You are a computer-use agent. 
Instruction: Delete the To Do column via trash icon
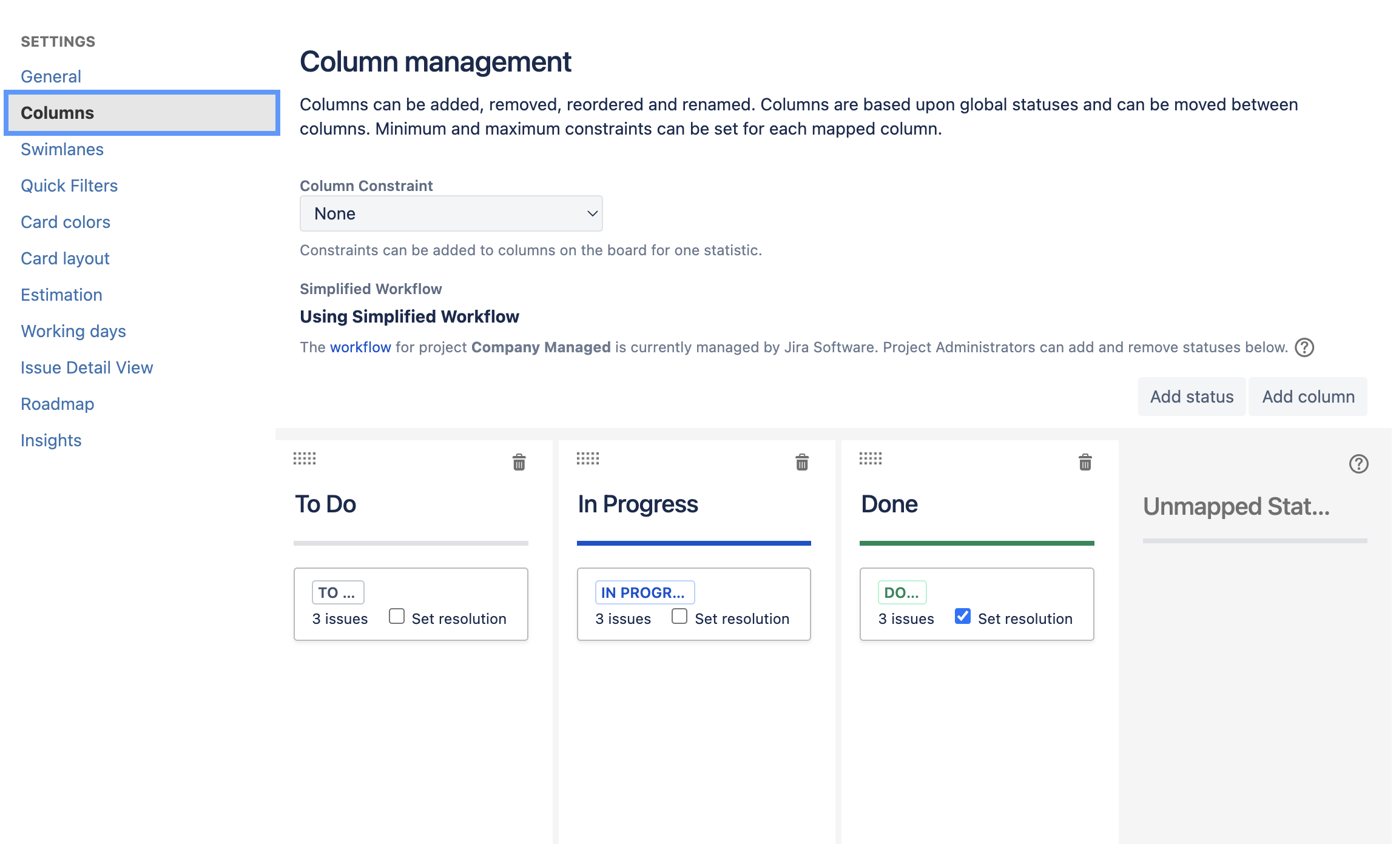click(x=519, y=462)
